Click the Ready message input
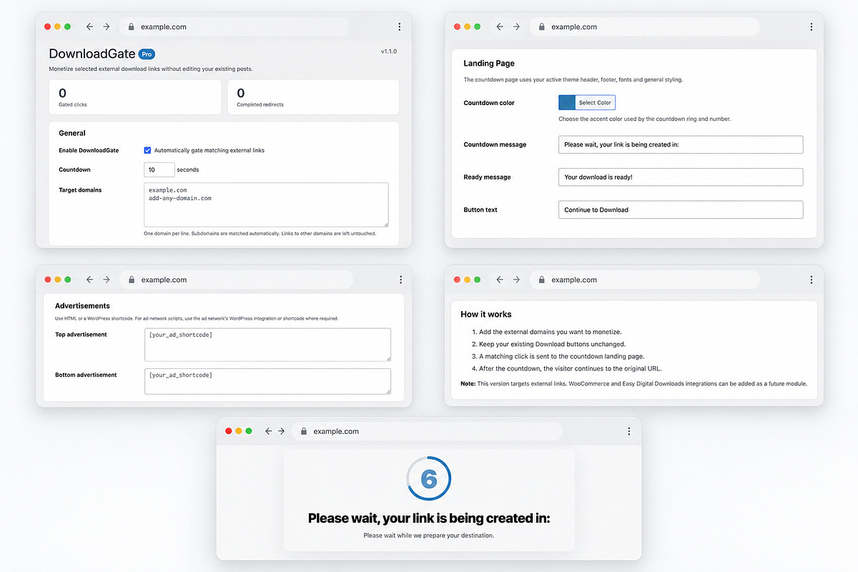The width and height of the screenshot is (858, 572). pos(681,177)
